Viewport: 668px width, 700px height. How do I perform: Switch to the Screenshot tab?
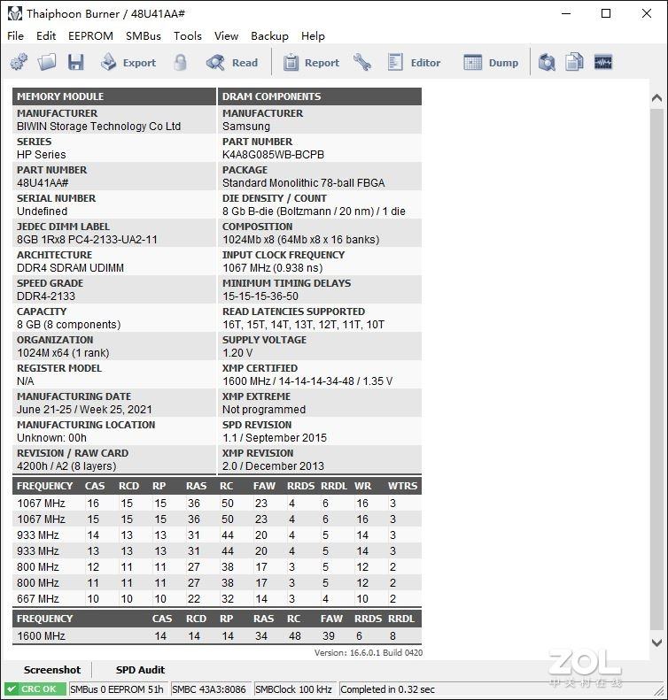tap(52, 670)
